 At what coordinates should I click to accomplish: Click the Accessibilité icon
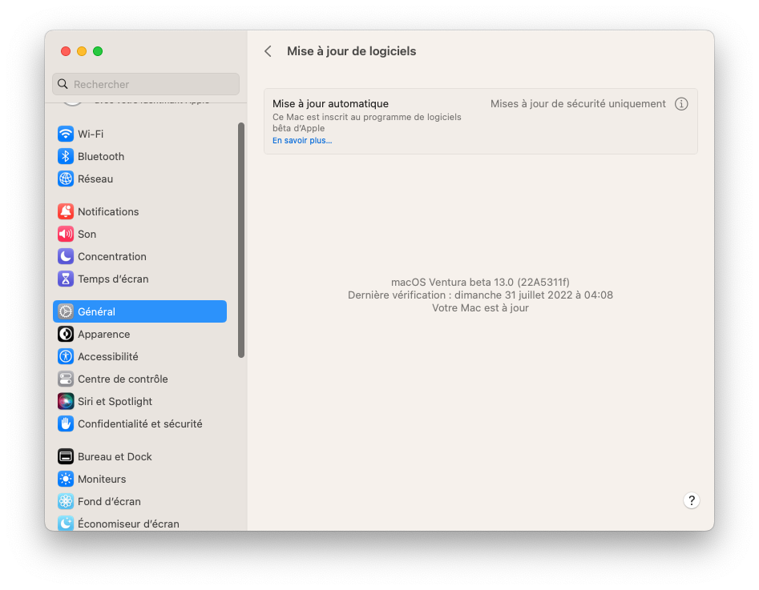pos(66,356)
